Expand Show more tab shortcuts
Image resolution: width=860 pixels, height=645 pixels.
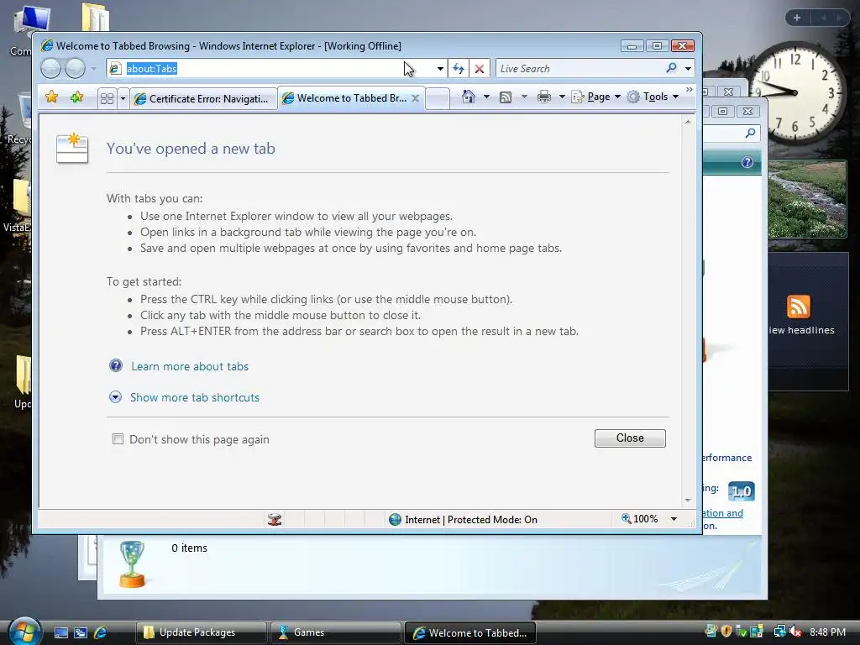click(x=115, y=397)
